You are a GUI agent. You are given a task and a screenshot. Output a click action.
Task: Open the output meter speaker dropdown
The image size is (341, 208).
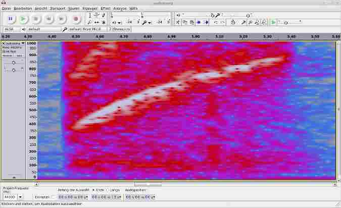119,22
